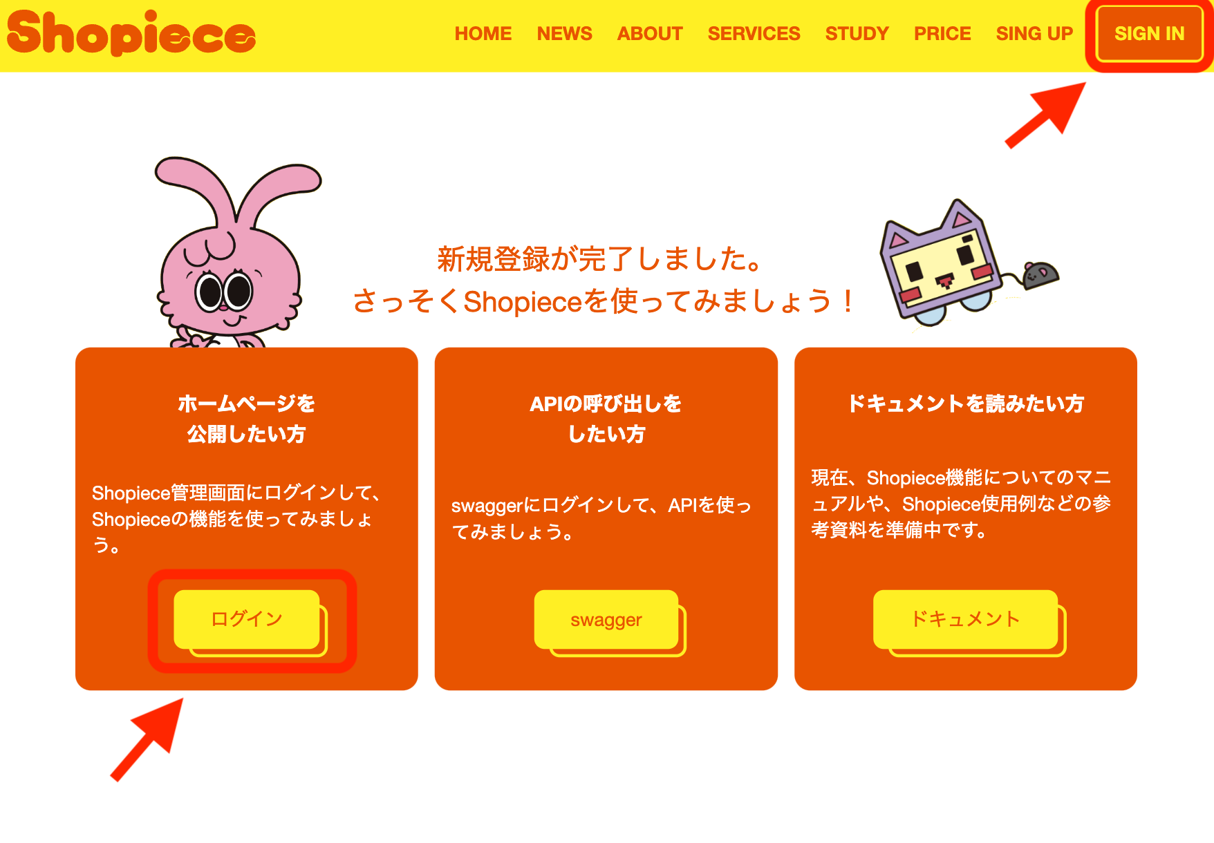Click the ドキュメントを読みたい方 card heading
1214x843 pixels.
tap(966, 404)
